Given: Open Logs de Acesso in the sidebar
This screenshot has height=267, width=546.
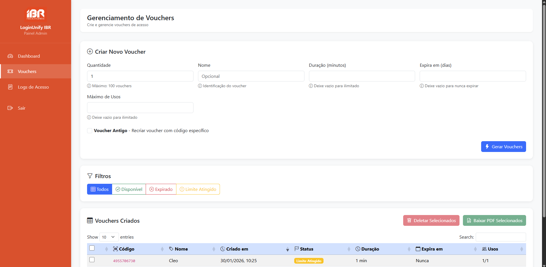Looking at the screenshot, I should pyautogui.click(x=11, y=87).
